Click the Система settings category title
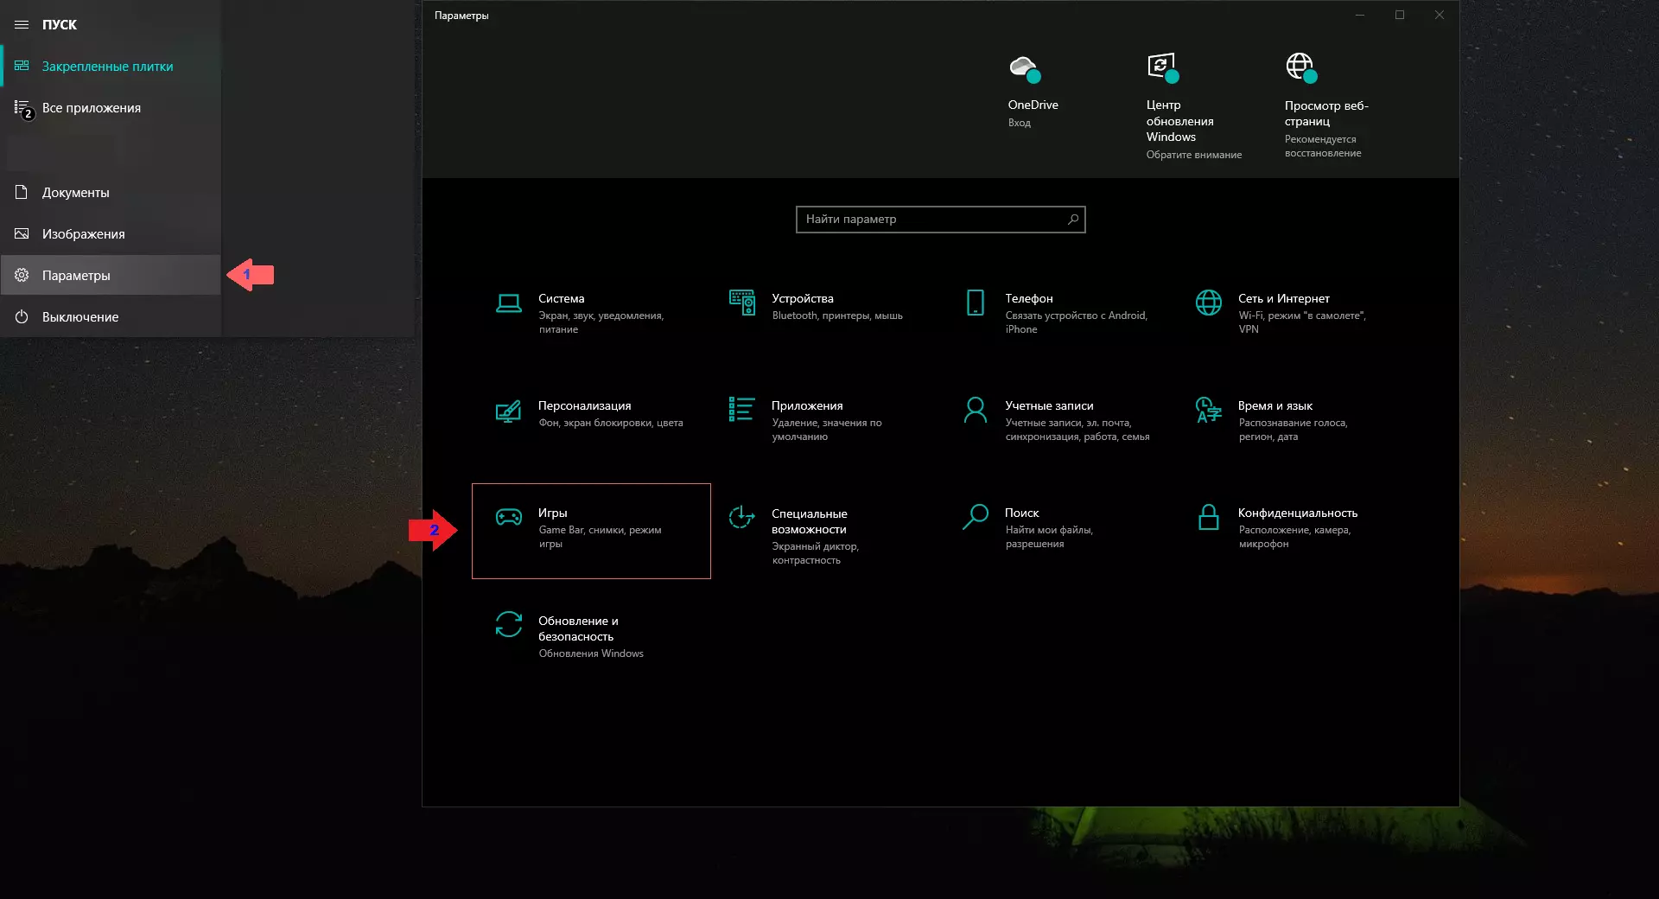The height and width of the screenshot is (899, 1659). [562, 298]
